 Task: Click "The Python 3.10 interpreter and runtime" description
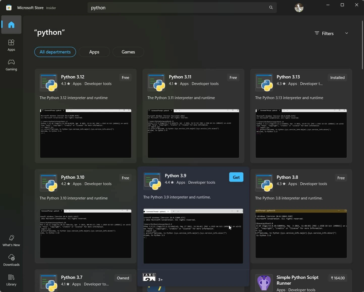74,198
